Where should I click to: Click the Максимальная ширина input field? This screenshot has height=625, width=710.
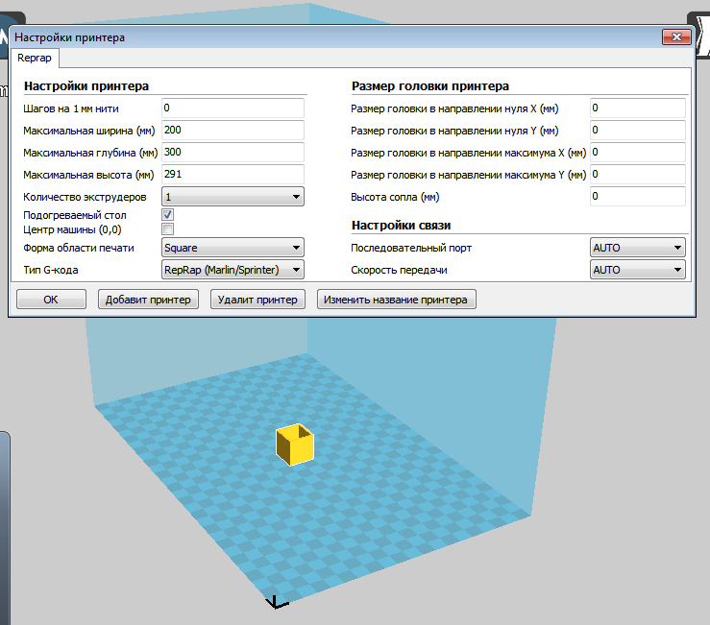(233, 130)
